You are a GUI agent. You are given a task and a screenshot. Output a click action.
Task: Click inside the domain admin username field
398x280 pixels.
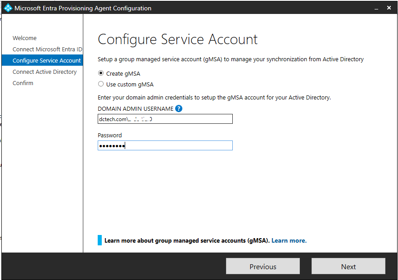(165, 119)
